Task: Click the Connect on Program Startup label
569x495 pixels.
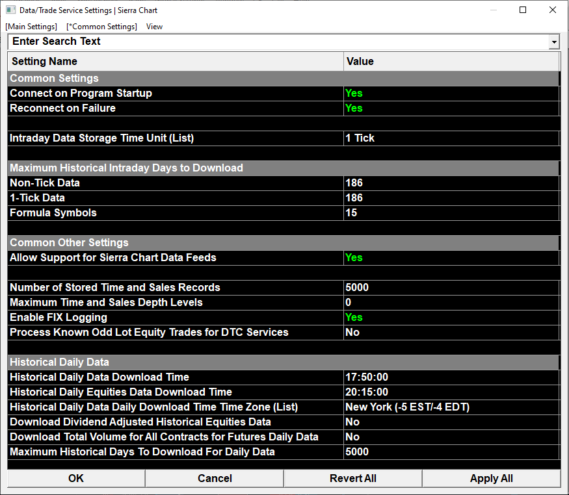Action: [x=81, y=93]
